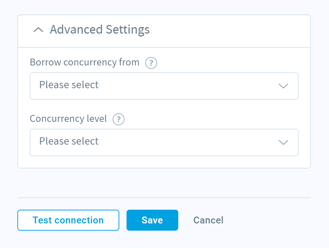The height and width of the screenshot is (248, 329).
Task: Collapse the Advanced Settings chevron icon
Action: pos(38,30)
